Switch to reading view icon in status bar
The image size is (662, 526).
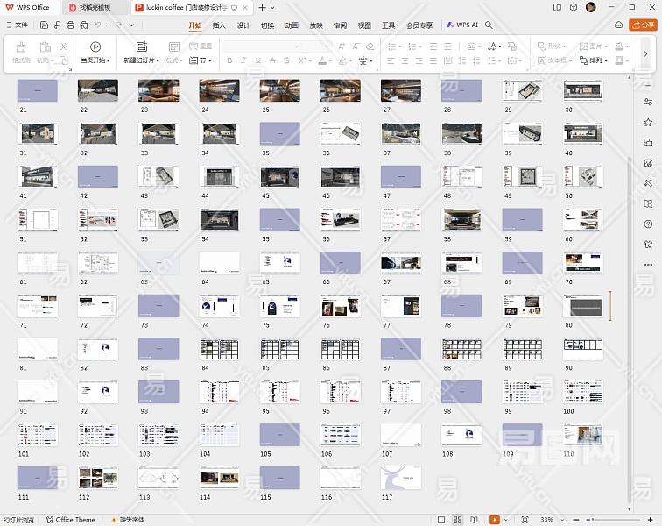(475, 520)
